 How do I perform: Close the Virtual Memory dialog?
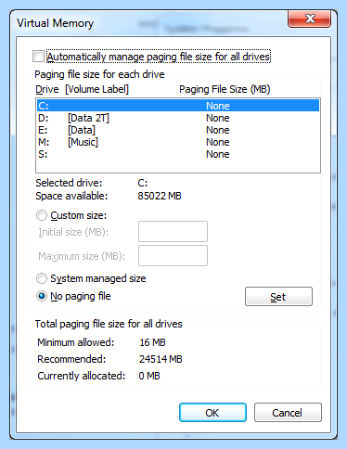coord(309,19)
